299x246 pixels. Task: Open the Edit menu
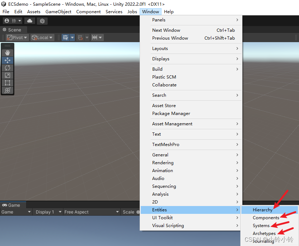18,11
